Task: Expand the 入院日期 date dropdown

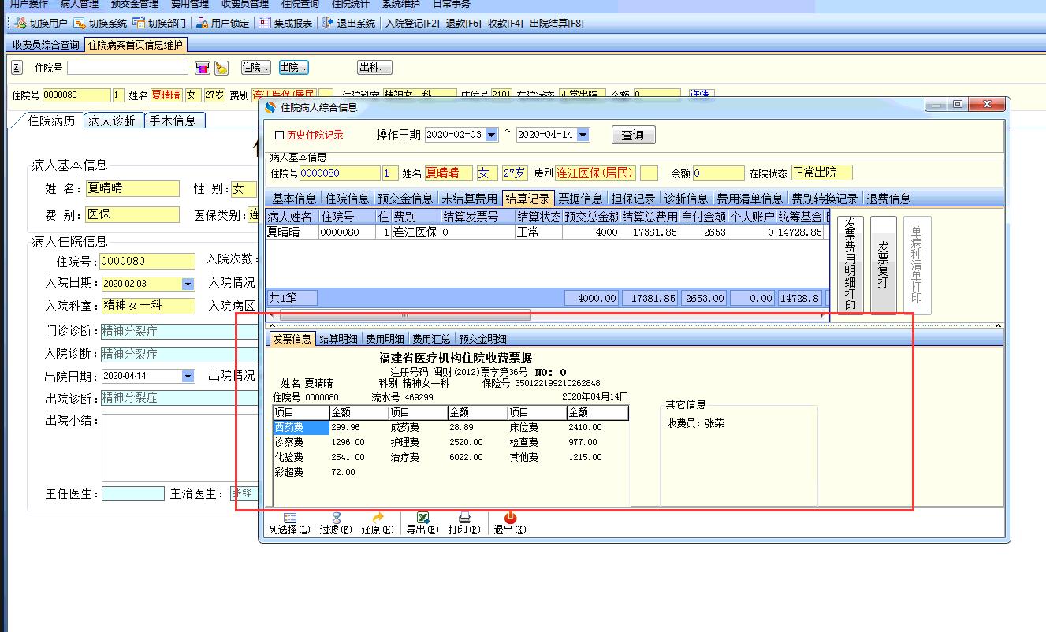Action: click(x=188, y=284)
